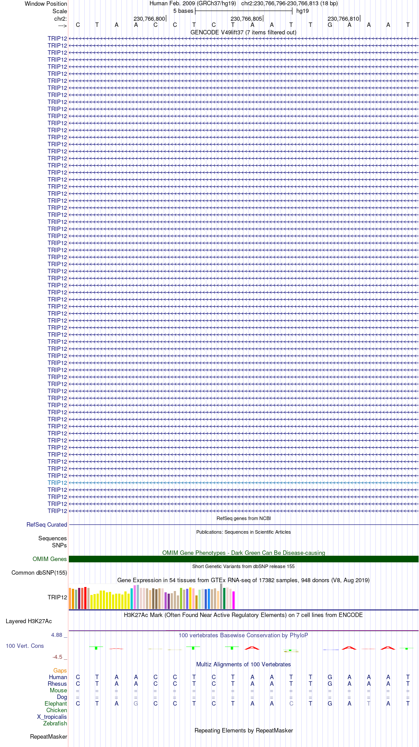Click the 'Human' alignment row label
Image resolution: width=419 pixels, height=747 pixels.
coord(58,677)
